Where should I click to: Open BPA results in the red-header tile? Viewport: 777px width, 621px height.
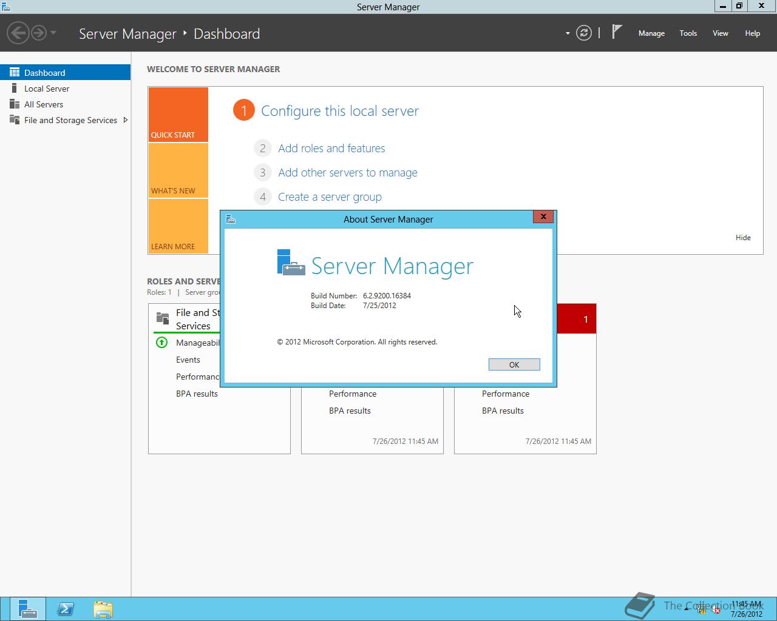click(503, 411)
